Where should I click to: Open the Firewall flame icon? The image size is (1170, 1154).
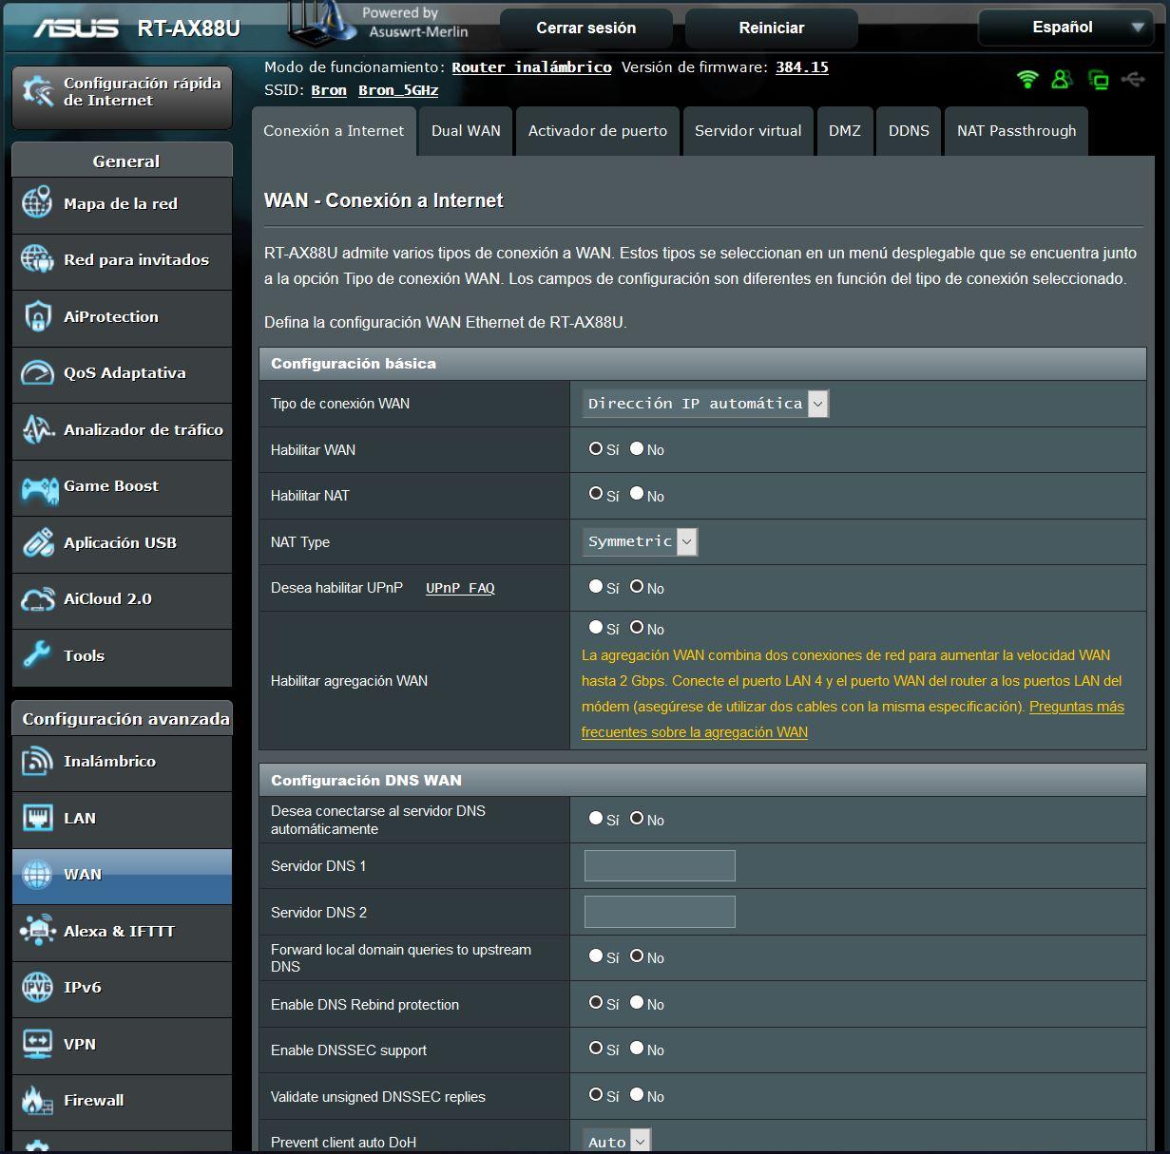click(37, 1100)
